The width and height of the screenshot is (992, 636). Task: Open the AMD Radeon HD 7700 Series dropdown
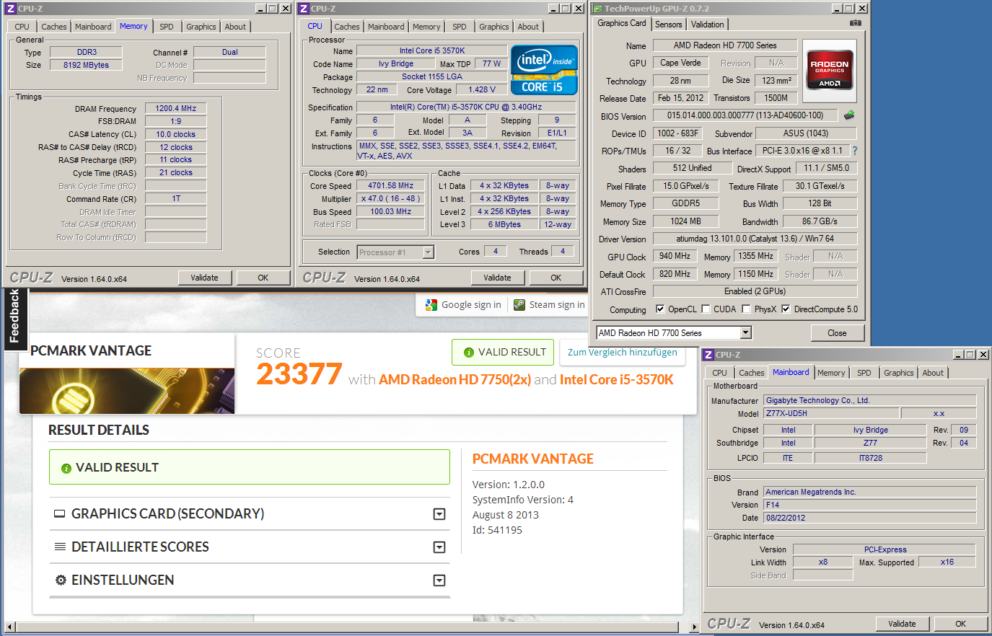[746, 332]
